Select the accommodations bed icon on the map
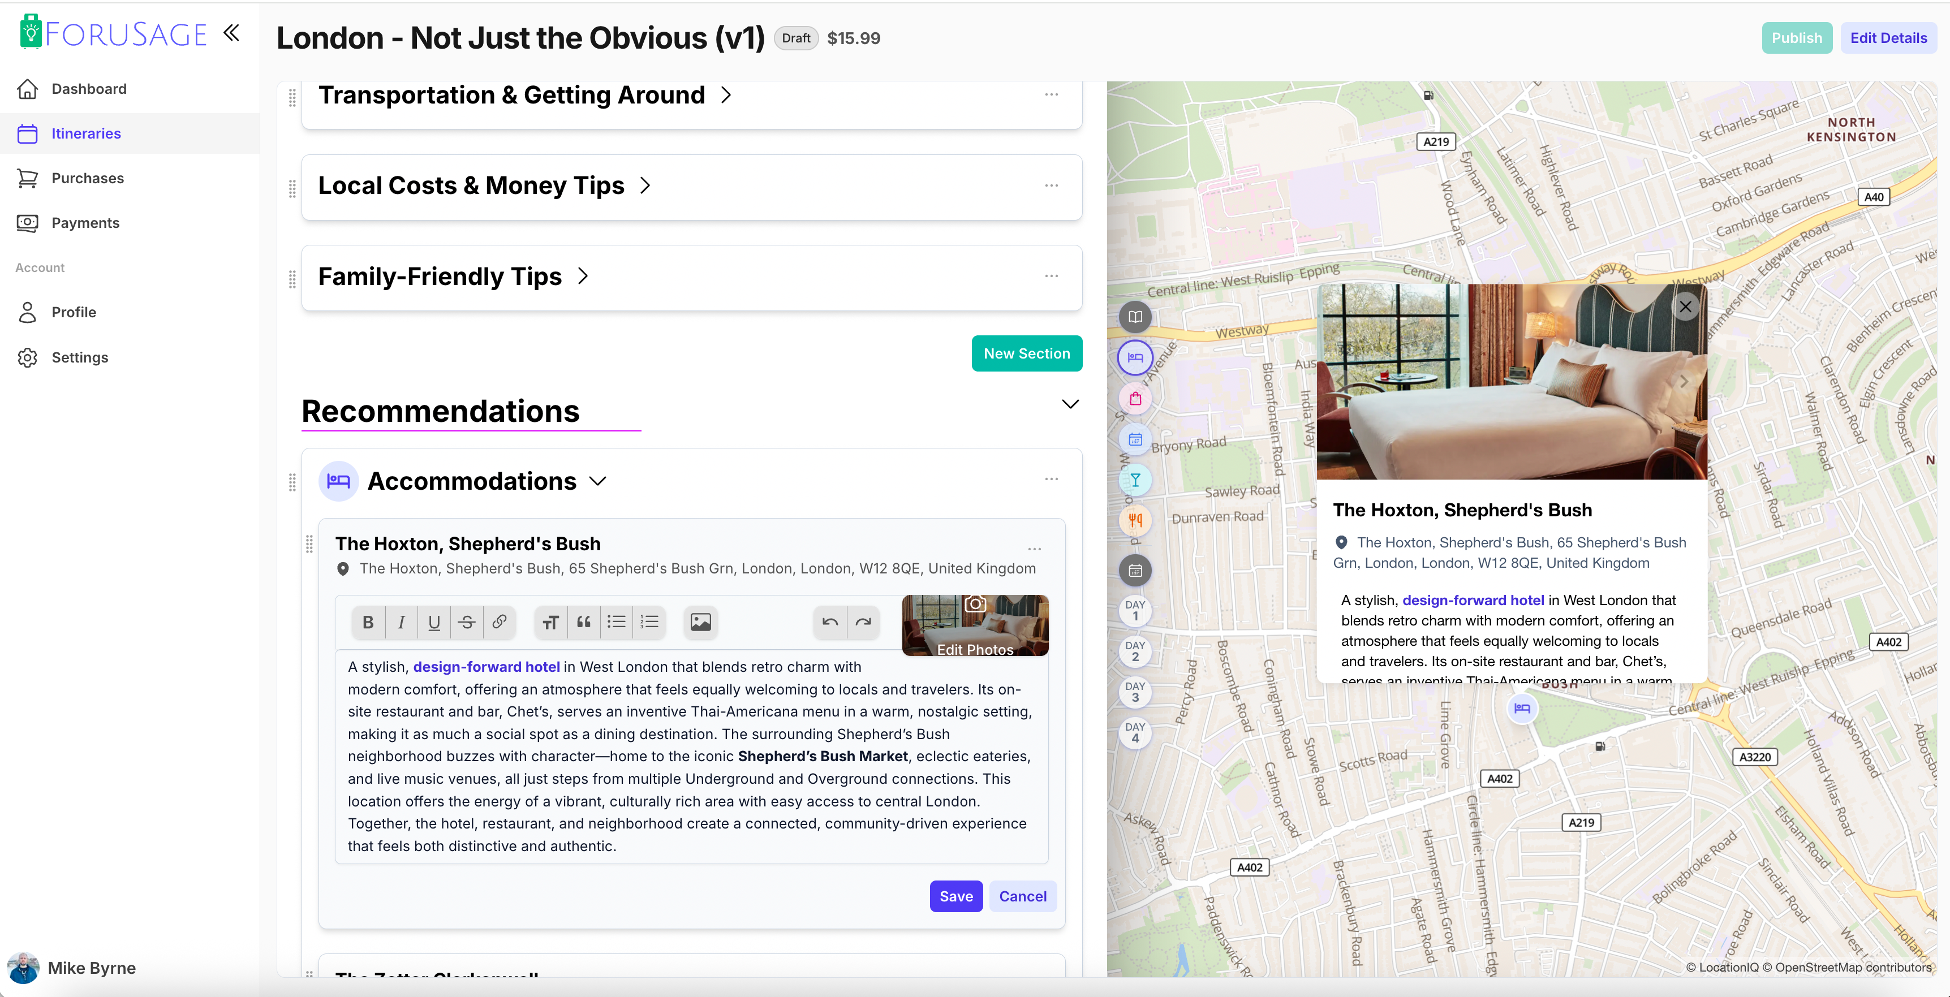Screen dimensions: 1950x997 pyautogui.click(x=1135, y=358)
